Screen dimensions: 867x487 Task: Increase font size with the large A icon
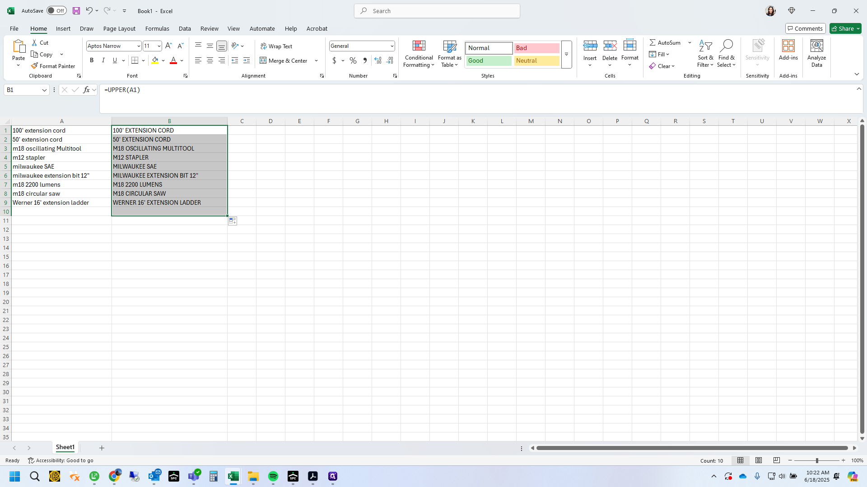(x=168, y=46)
